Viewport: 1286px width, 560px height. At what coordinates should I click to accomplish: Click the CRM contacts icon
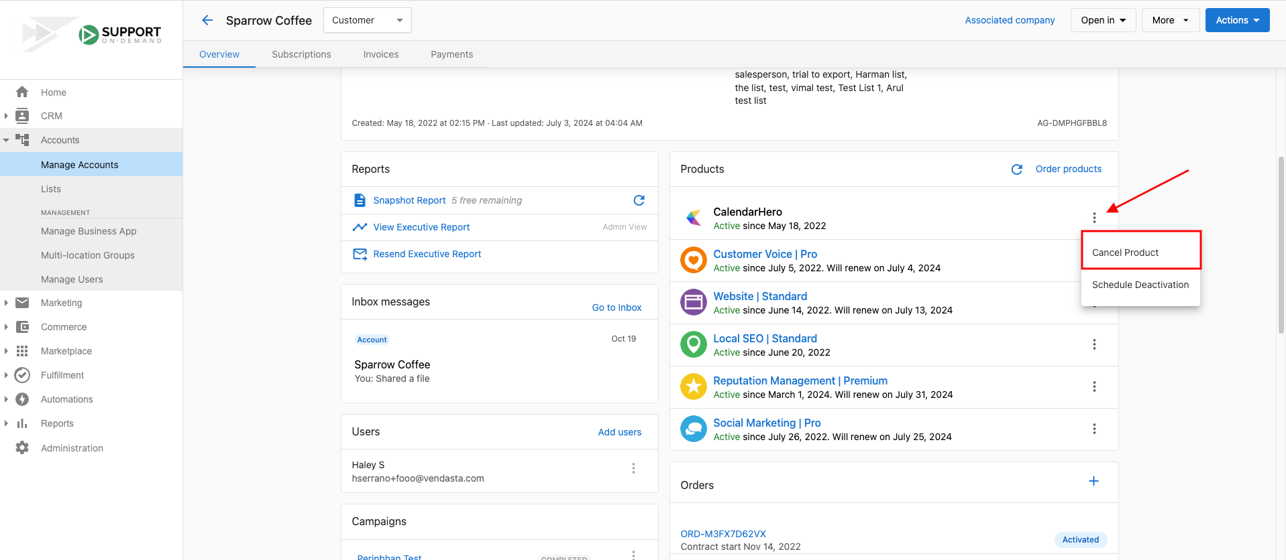click(22, 116)
